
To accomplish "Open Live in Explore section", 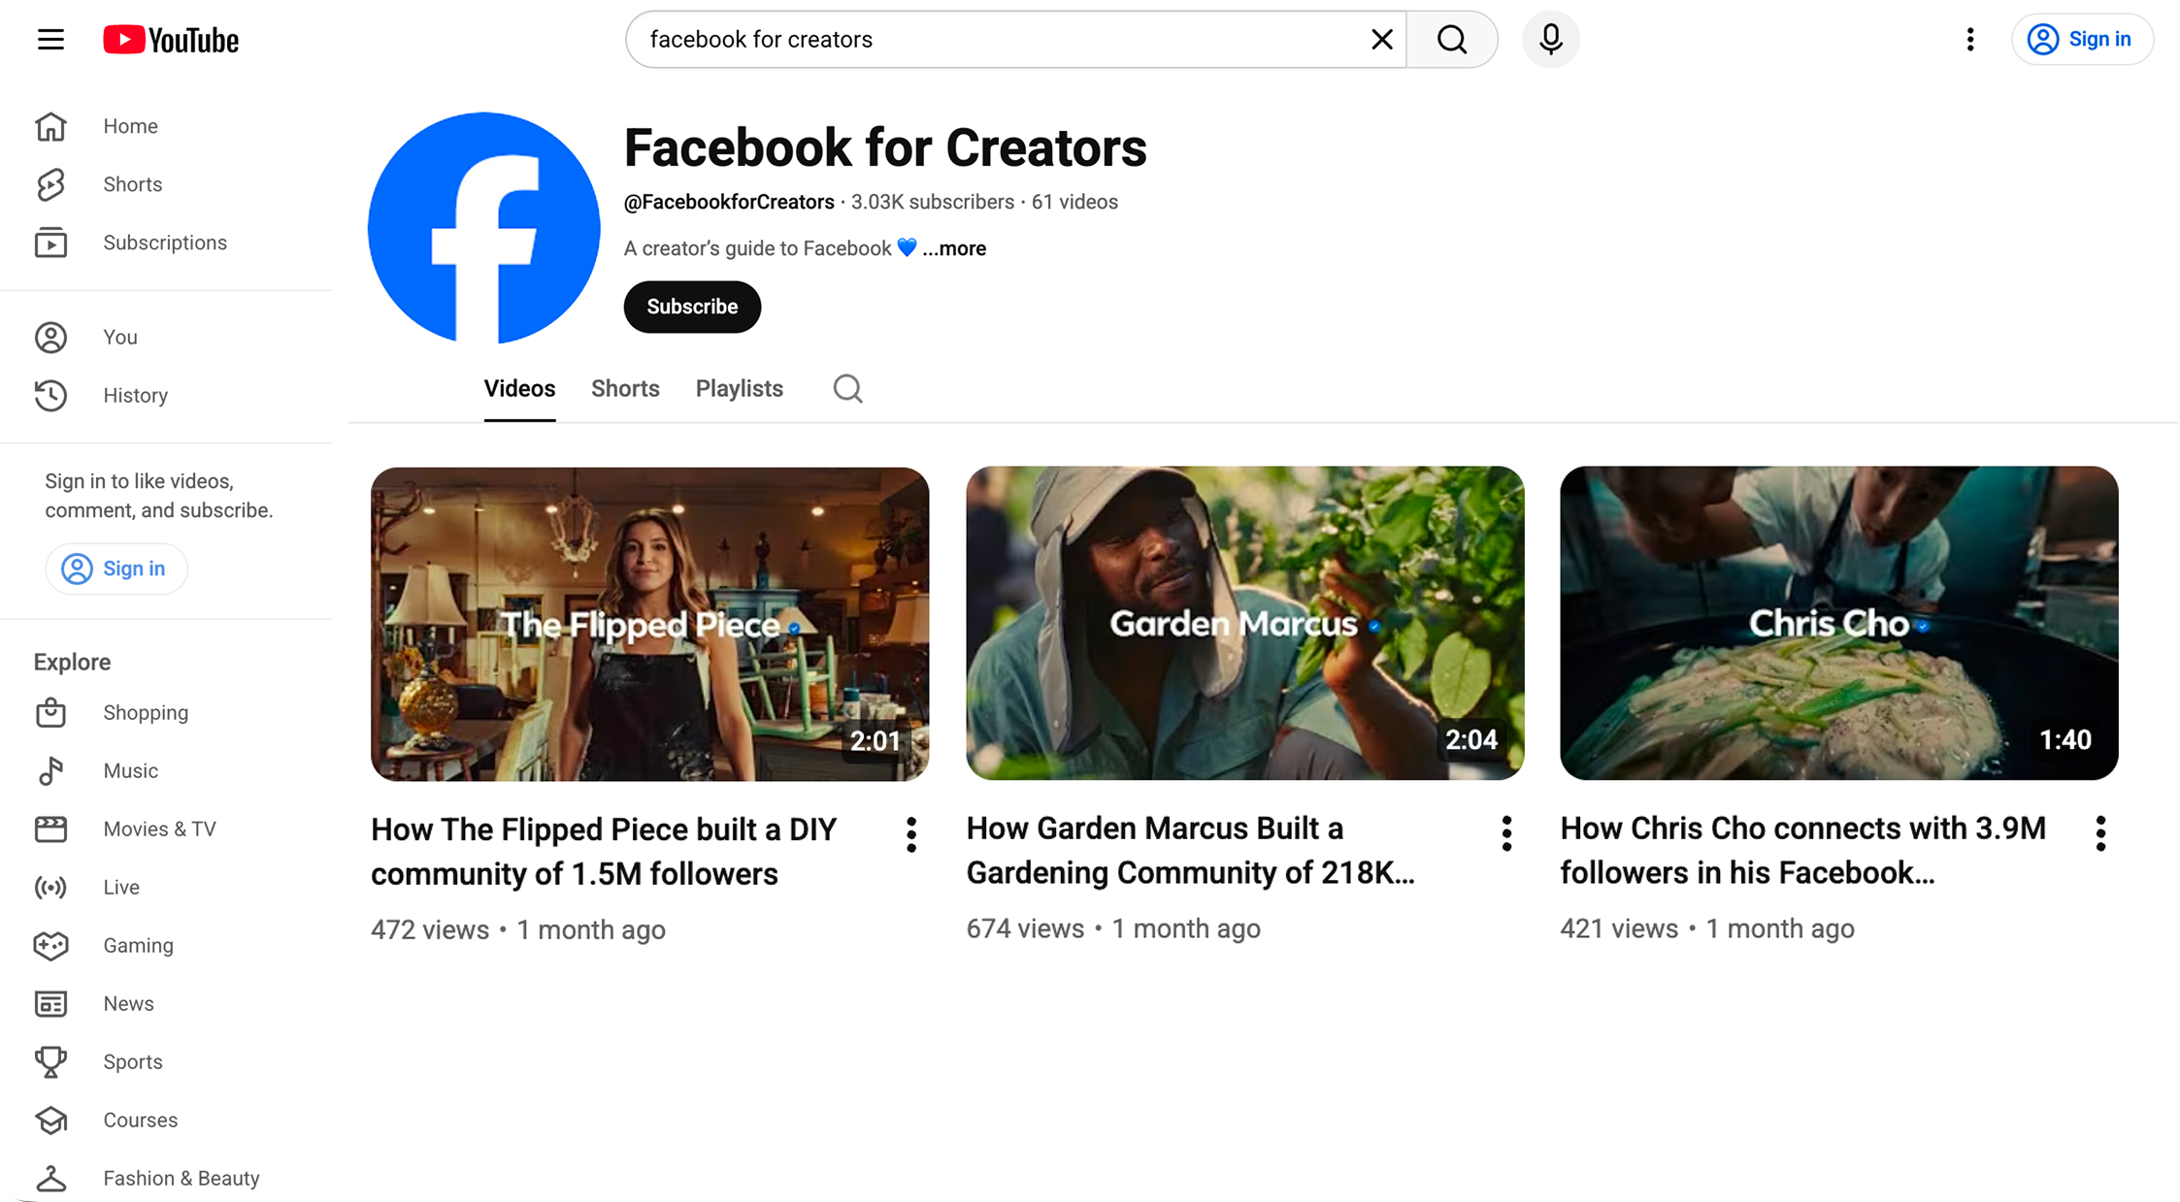I will pyautogui.click(x=121, y=888).
